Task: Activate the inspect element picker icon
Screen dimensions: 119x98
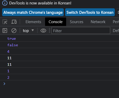Action: 5,22
